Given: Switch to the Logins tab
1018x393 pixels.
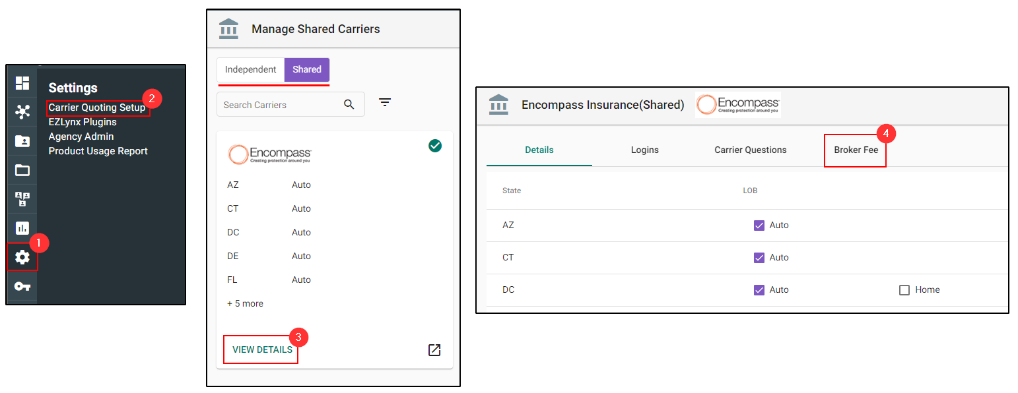Looking at the screenshot, I should (x=645, y=150).
